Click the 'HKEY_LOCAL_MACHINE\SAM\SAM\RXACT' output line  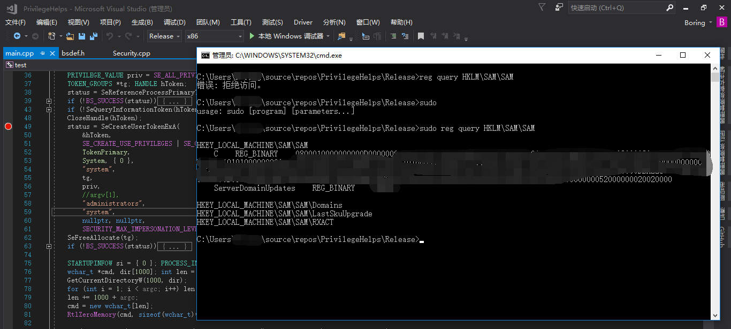[x=265, y=222]
